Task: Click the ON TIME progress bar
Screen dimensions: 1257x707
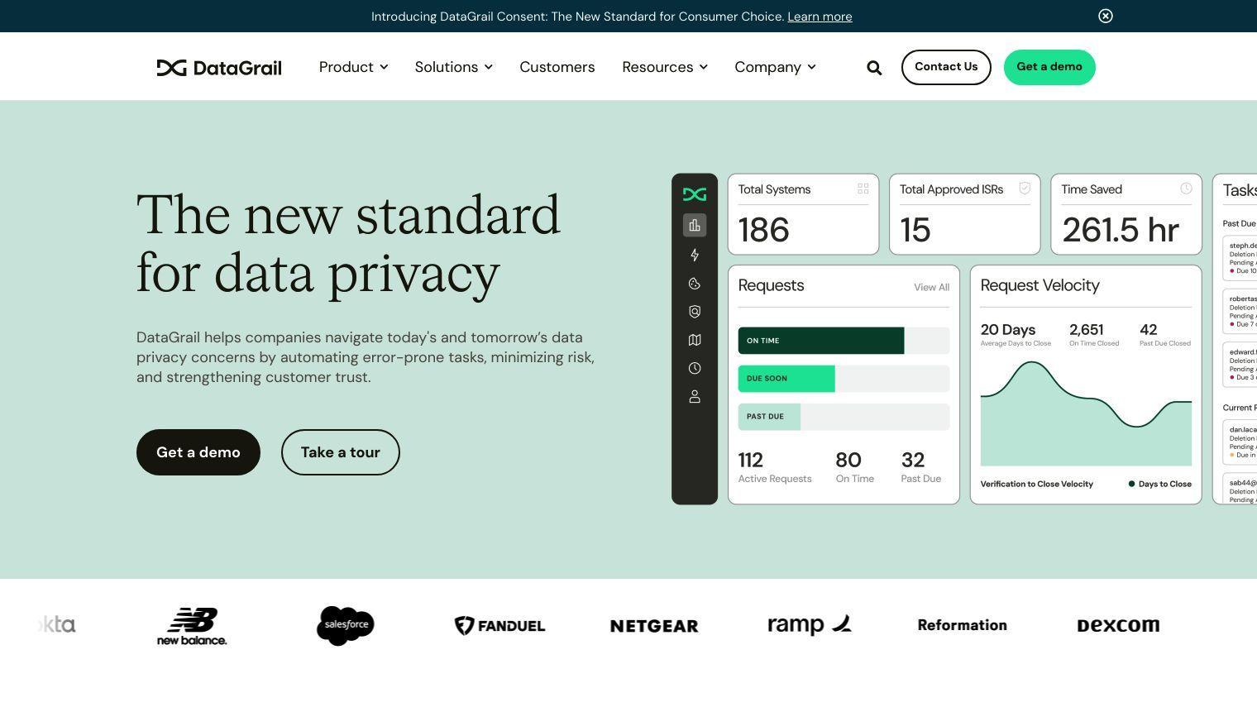Action: click(x=844, y=341)
